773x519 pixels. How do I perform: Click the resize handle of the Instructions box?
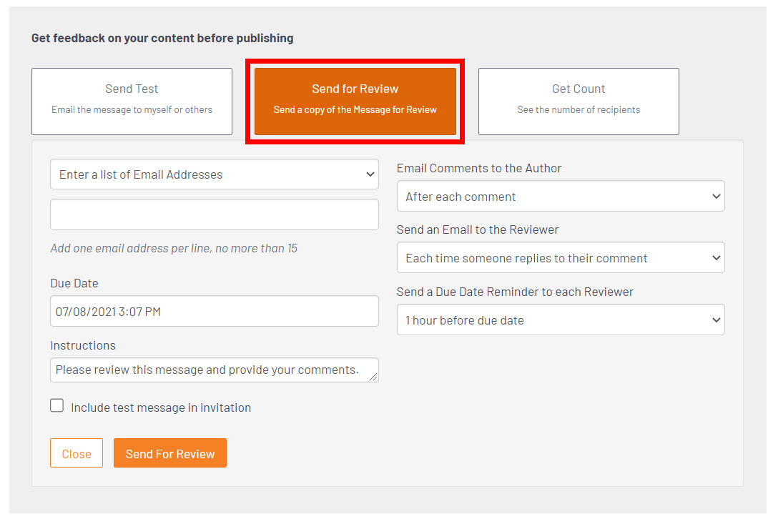click(x=373, y=377)
